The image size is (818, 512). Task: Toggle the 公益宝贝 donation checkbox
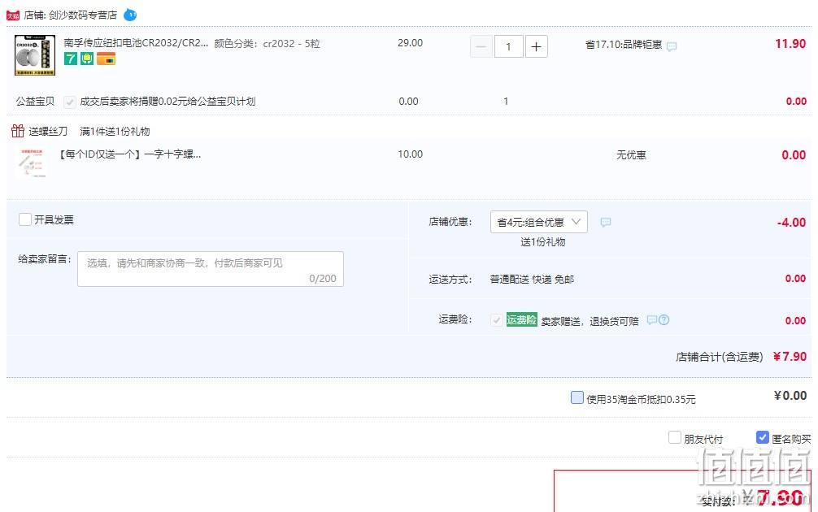69,102
